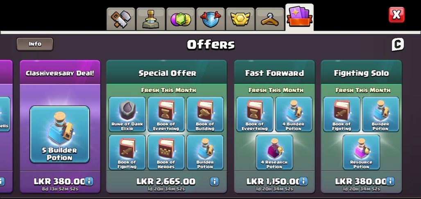Tap Book of Everything in Fast Forward
This screenshot has height=199, width=421.
(x=255, y=114)
